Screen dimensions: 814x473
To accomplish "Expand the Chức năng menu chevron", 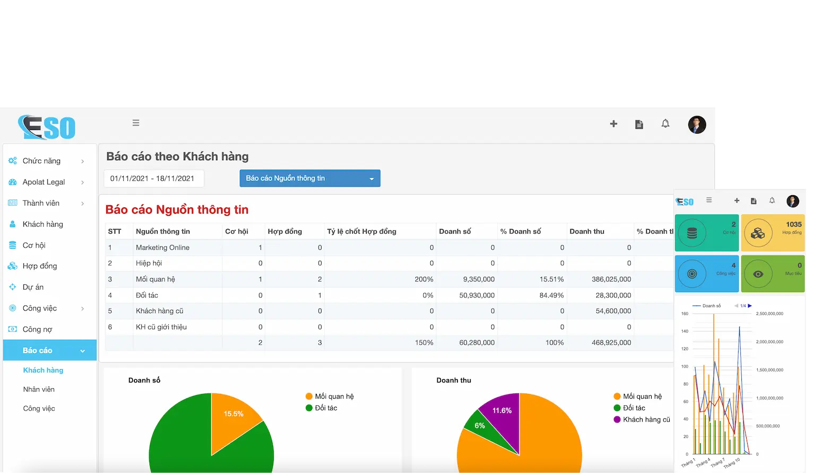I will click(82, 161).
